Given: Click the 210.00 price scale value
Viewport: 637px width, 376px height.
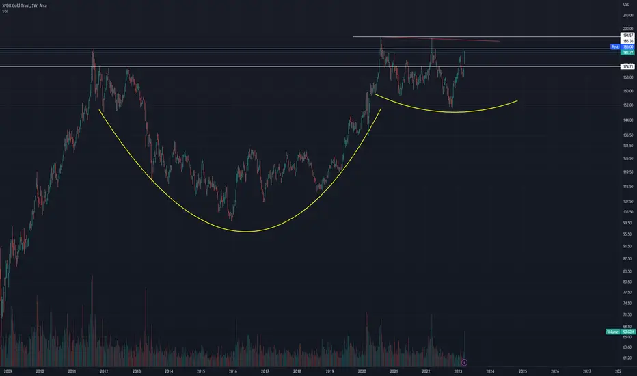Looking at the screenshot, I should pos(628,16).
